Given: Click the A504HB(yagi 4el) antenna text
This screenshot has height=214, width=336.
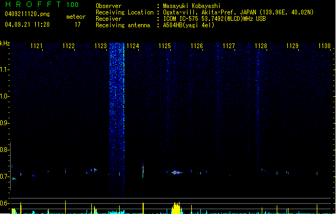Looking at the screenshot, I should click(x=189, y=25).
